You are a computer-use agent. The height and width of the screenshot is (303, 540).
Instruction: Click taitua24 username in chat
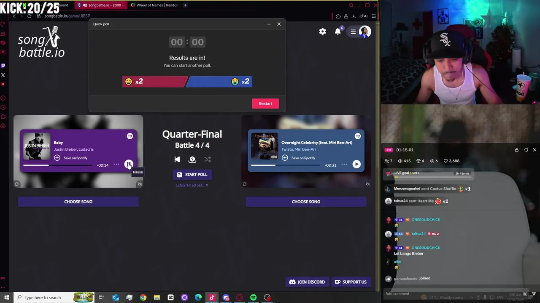[418, 234]
